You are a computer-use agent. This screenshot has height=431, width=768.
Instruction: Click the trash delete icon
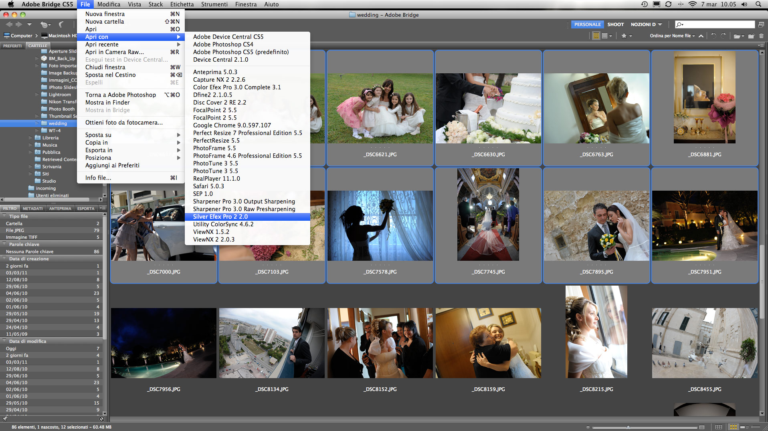(x=761, y=36)
